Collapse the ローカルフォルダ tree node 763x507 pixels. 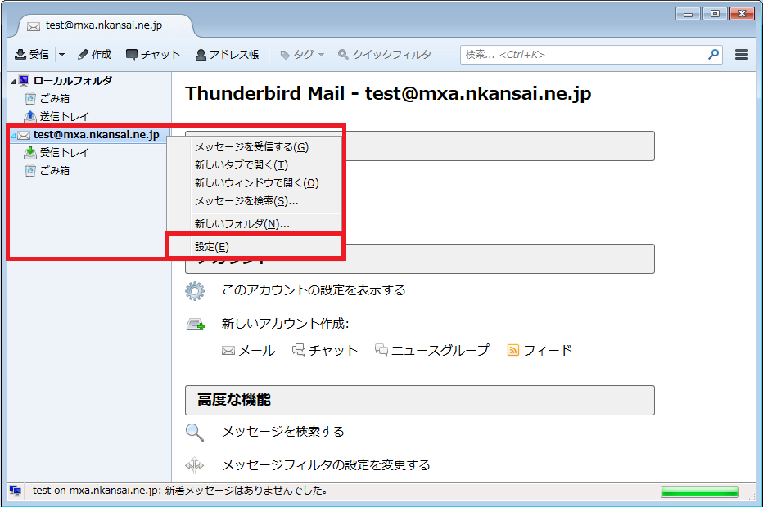click(x=13, y=81)
